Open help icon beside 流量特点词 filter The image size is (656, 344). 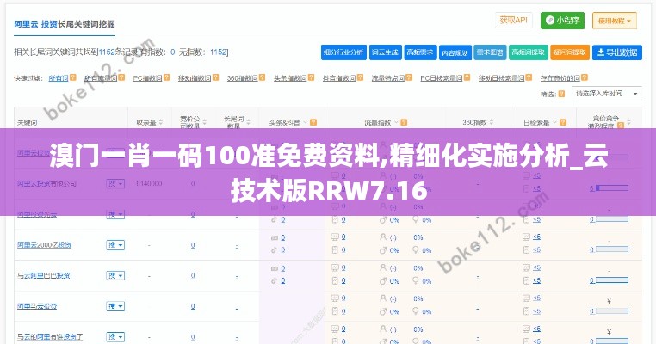pyautogui.click(x=409, y=77)
